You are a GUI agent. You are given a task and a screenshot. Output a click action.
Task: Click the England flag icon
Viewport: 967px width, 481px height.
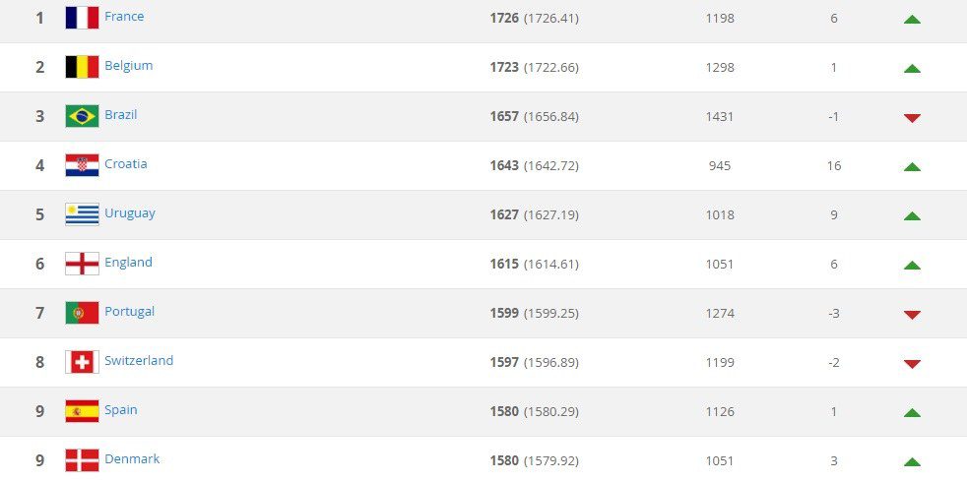82,264
